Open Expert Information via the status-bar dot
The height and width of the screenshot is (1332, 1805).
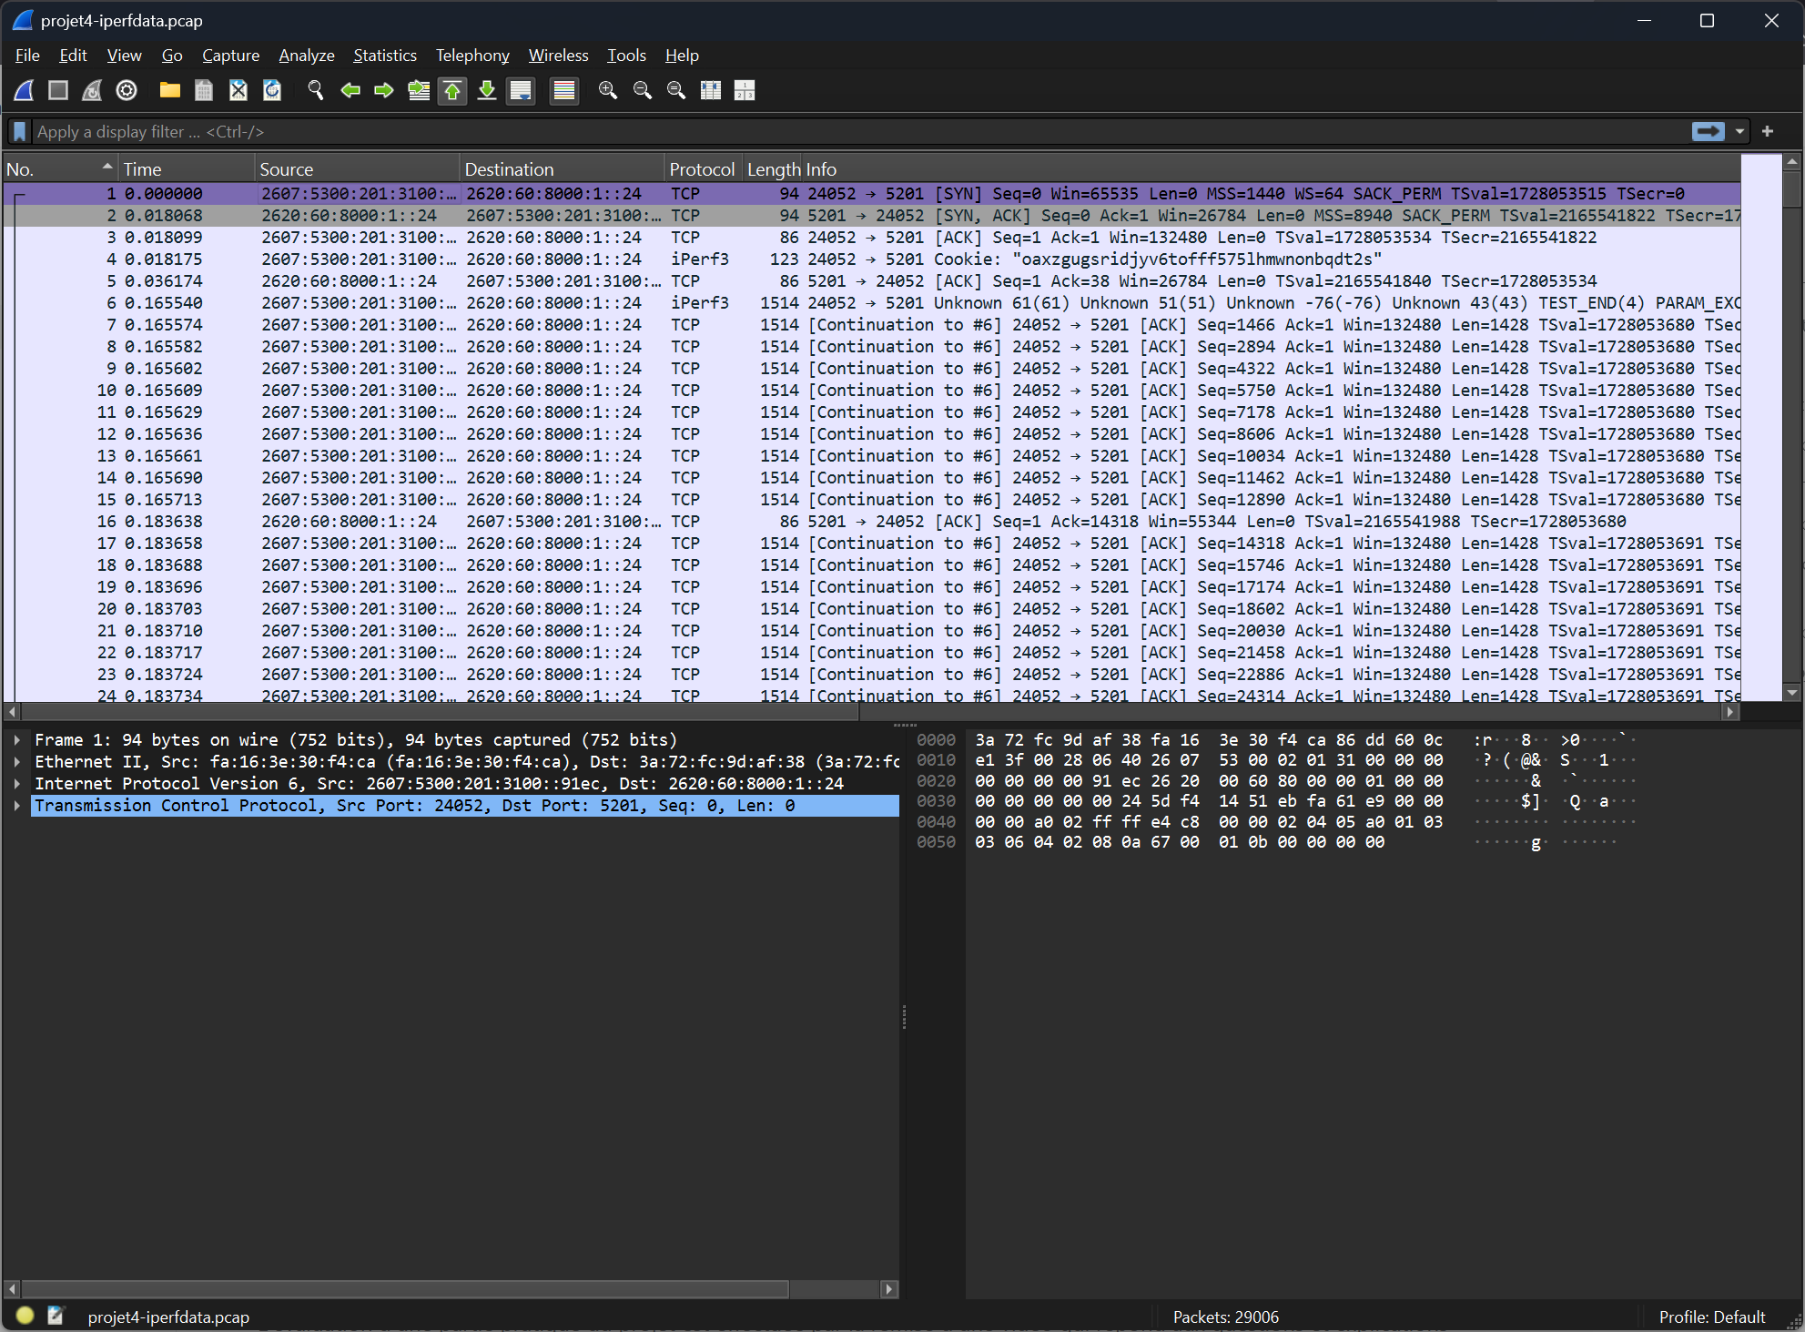25,1316
